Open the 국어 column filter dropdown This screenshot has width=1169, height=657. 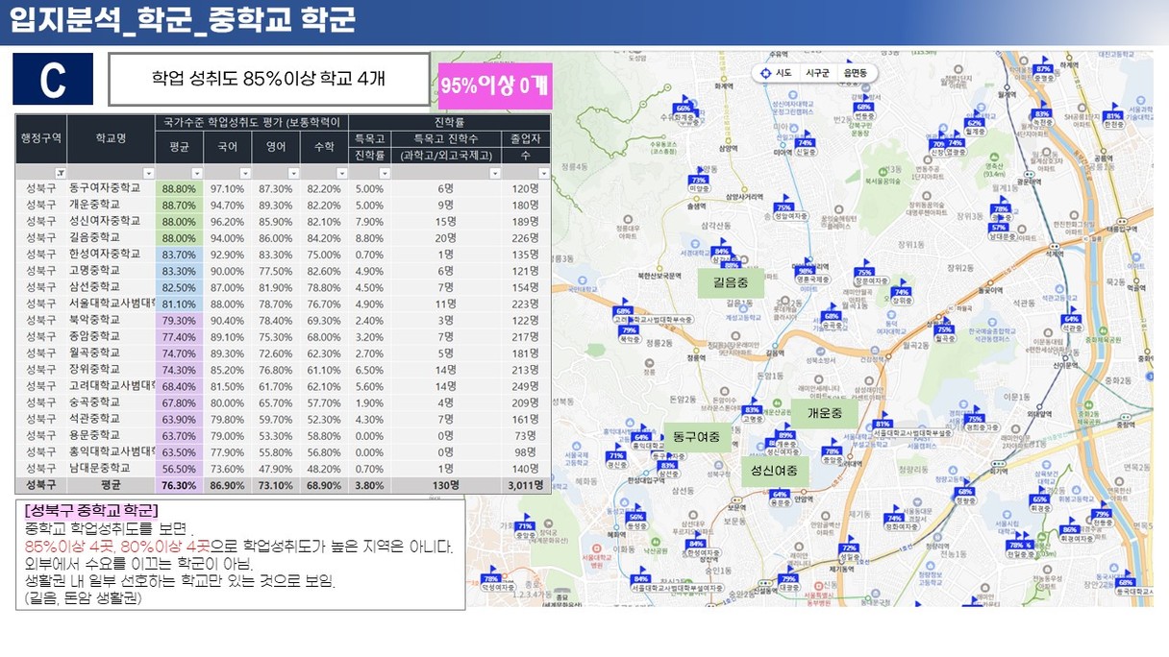[244, 174]
